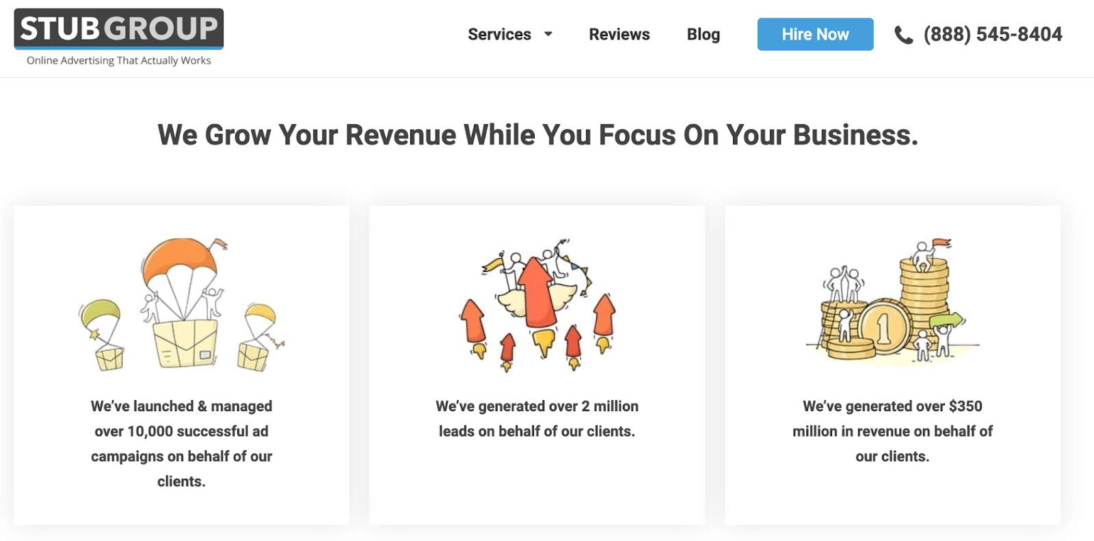Click the small yellow parachute package
This screenshot has height=541, width=1094.
pos(258,336)
